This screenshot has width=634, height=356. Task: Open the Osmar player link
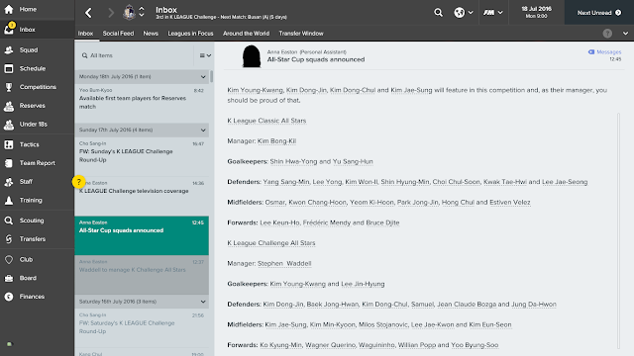tap(275, 202)
